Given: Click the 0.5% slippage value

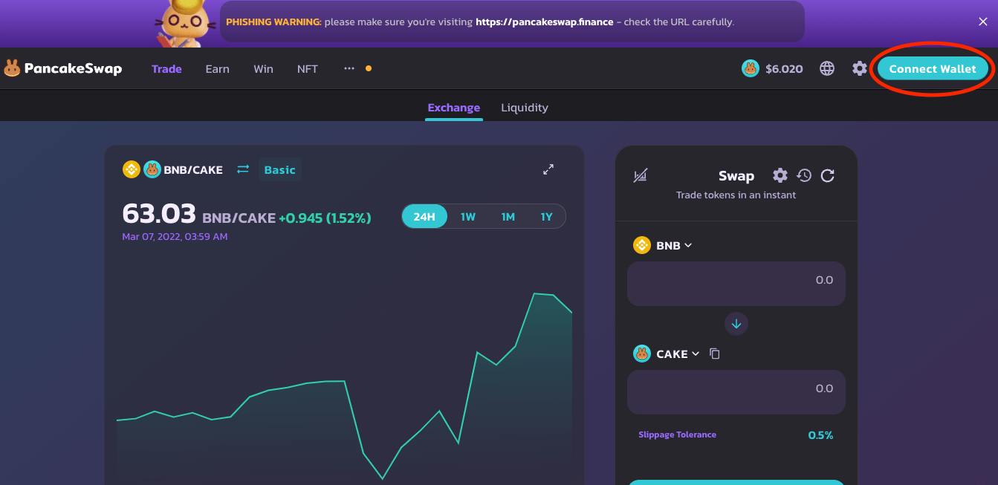Looking at the screenshot, I should [820, 435].
